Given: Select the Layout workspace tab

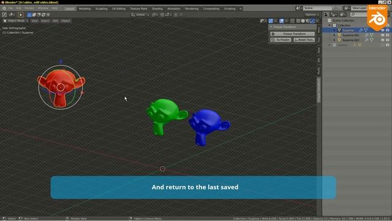Looking at the screenshot, I should click(69, 9).
